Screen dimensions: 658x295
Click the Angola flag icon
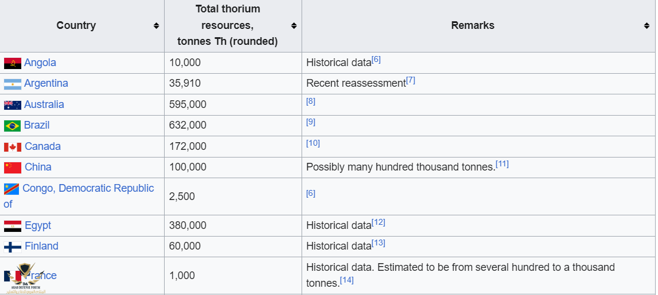[x=12, y=63]
